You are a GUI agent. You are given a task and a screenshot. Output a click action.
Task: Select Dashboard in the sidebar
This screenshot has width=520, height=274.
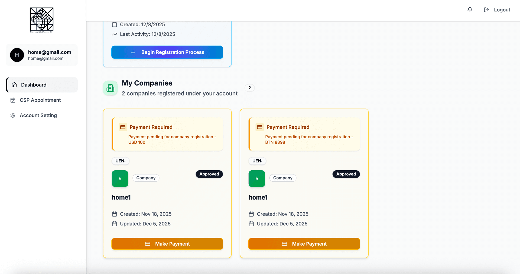point(34,85)
